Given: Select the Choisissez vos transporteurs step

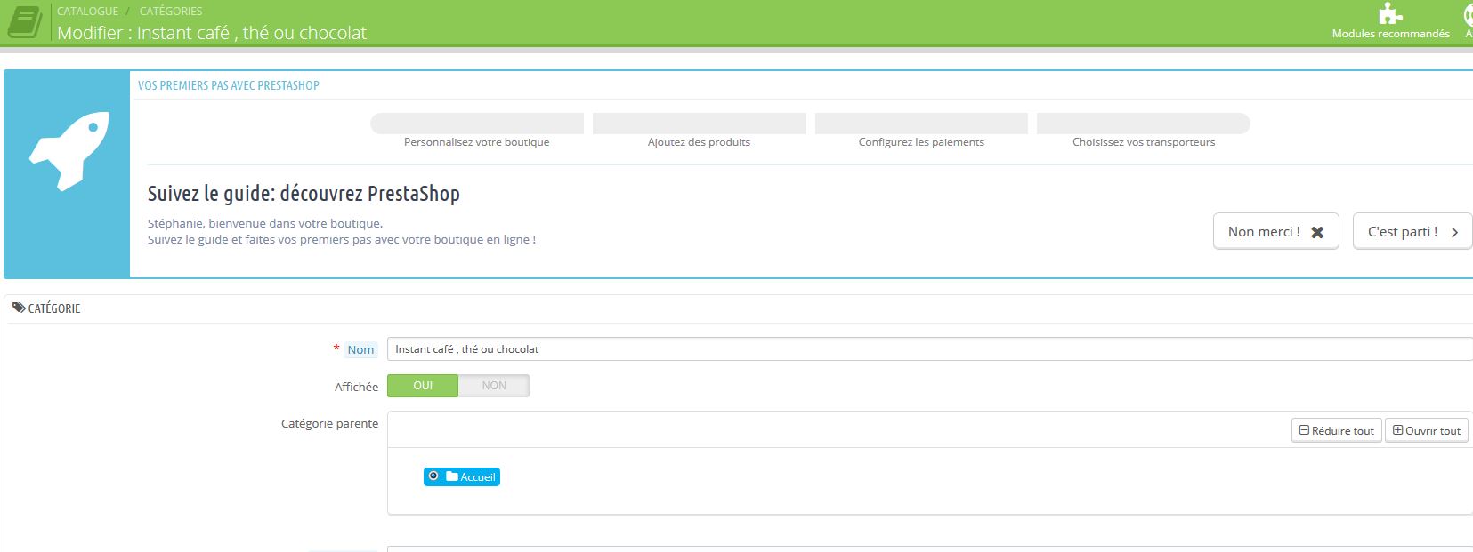Looking at the screenshot, I should pos(1144,131).
